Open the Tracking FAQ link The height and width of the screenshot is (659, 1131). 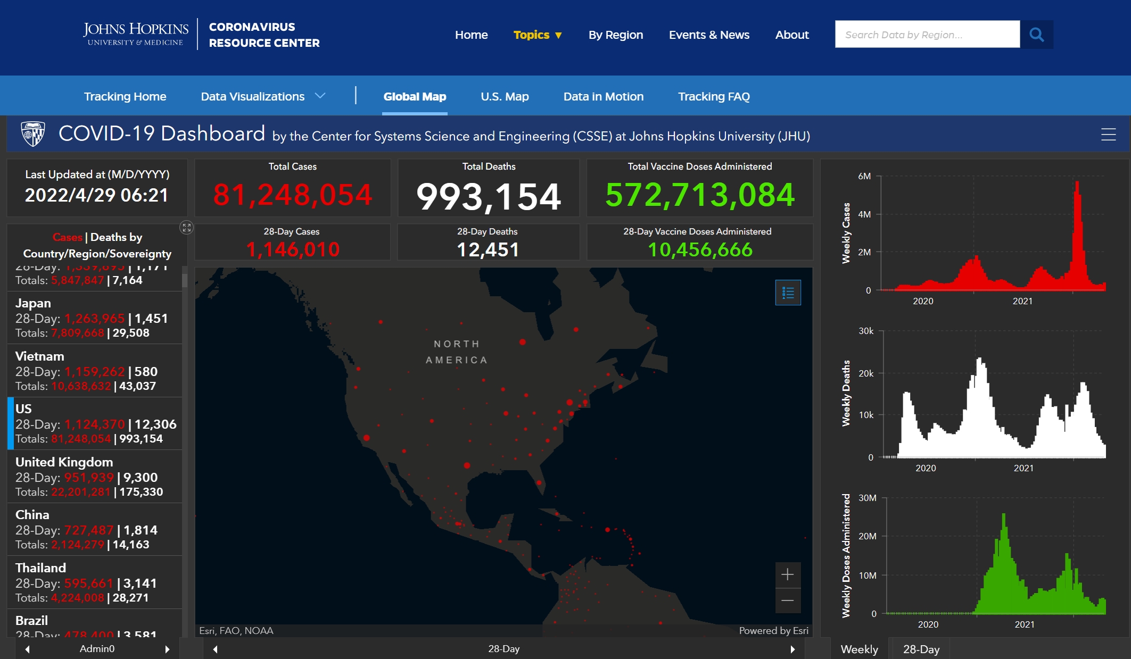pyautogui.click(x=713, y=96)
